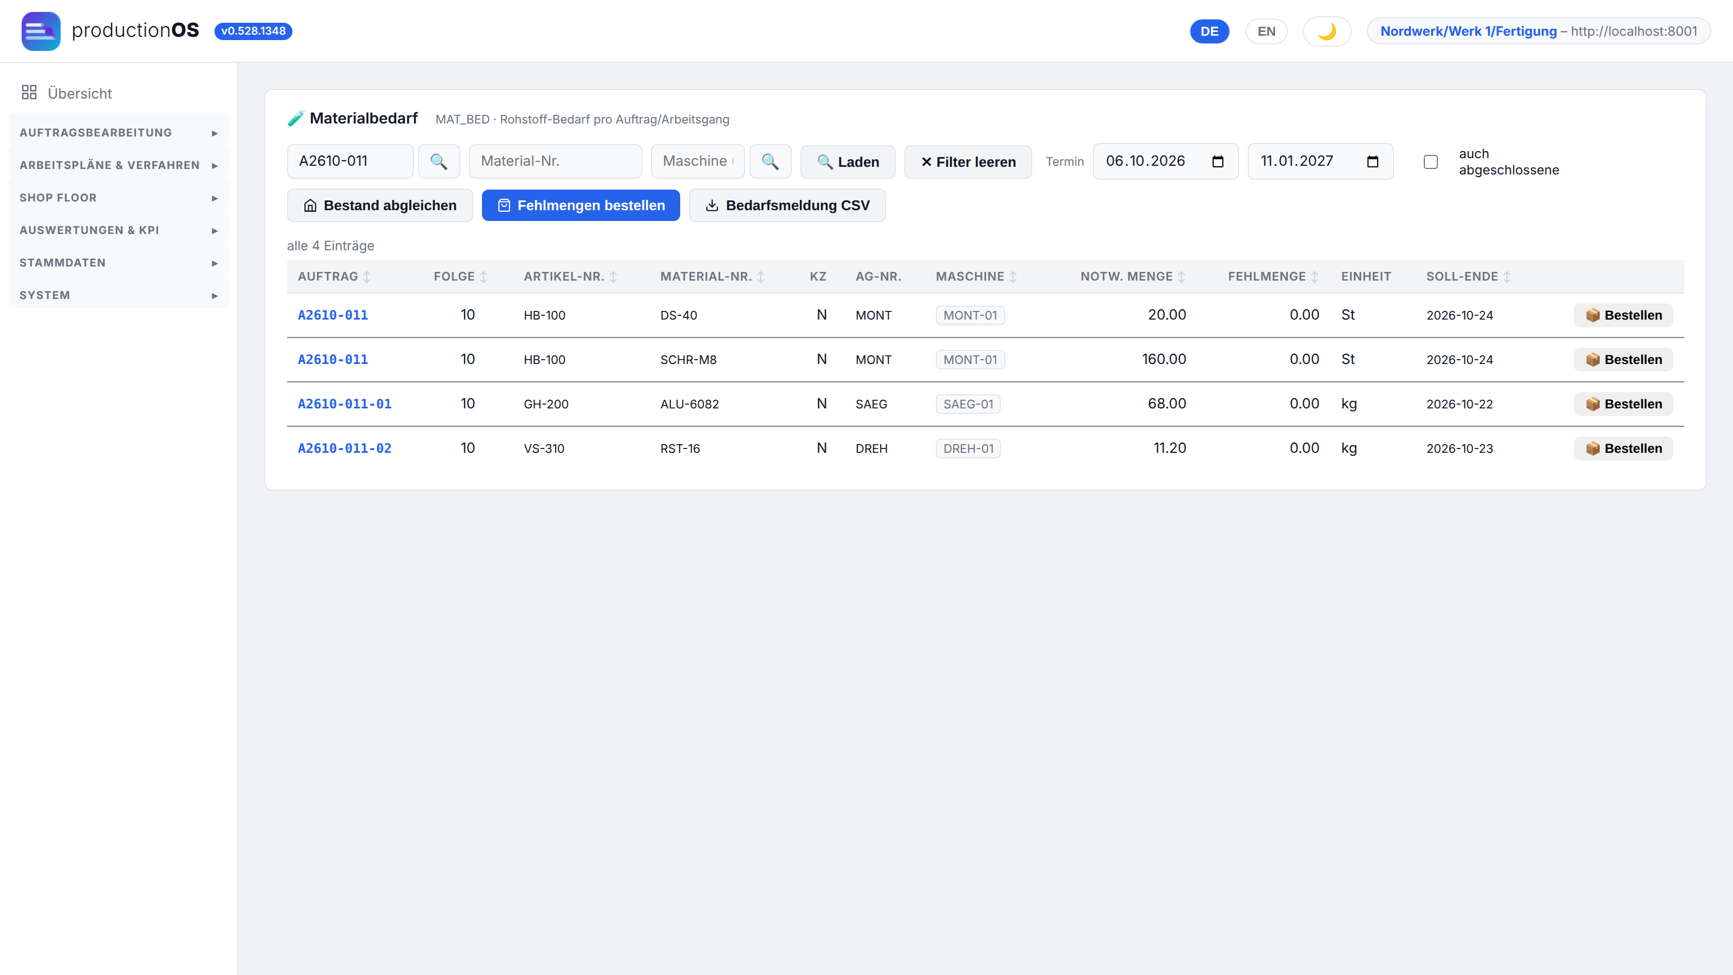Viewport: 1733px width, 975px height.
Task: Open calendar picker for 11.01.2027 date
Action: point(1373,161)
